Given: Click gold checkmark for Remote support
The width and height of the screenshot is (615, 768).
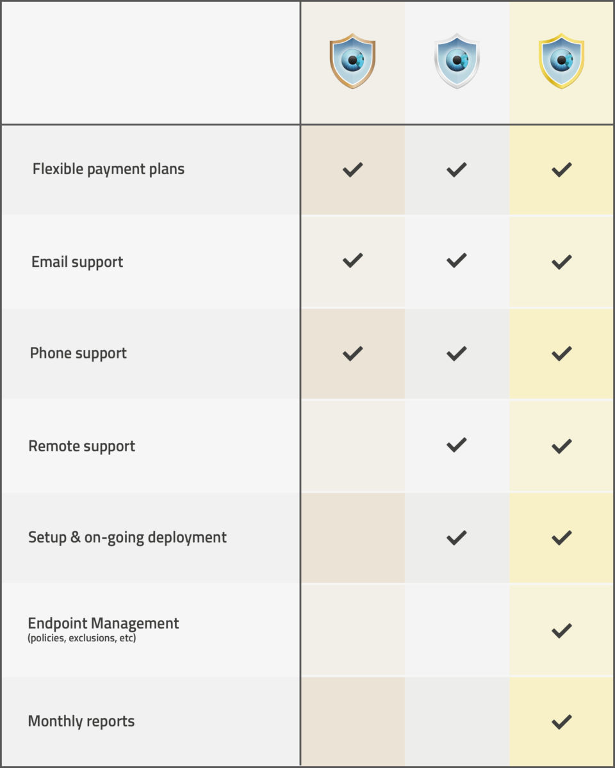Looking at the screenshot, I should [561, 446].
